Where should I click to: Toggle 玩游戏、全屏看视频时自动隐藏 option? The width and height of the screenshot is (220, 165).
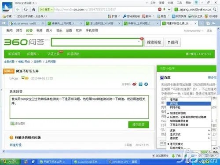pos(188,117)
